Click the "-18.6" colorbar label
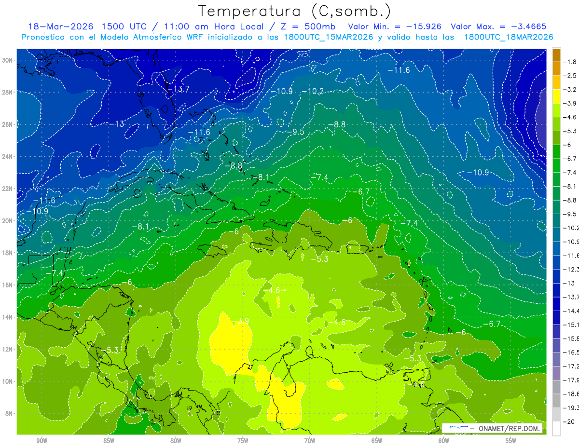Viewport: 579px width, 447px height. (572, 394)
